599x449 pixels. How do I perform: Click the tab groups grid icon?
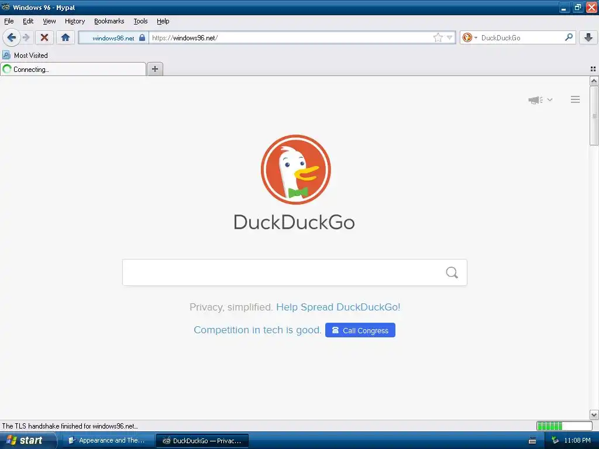click(593, 69)
